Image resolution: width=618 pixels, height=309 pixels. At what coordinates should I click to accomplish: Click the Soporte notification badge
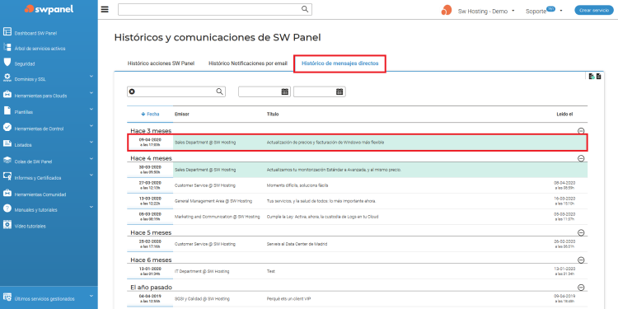(x=551, y=9)
